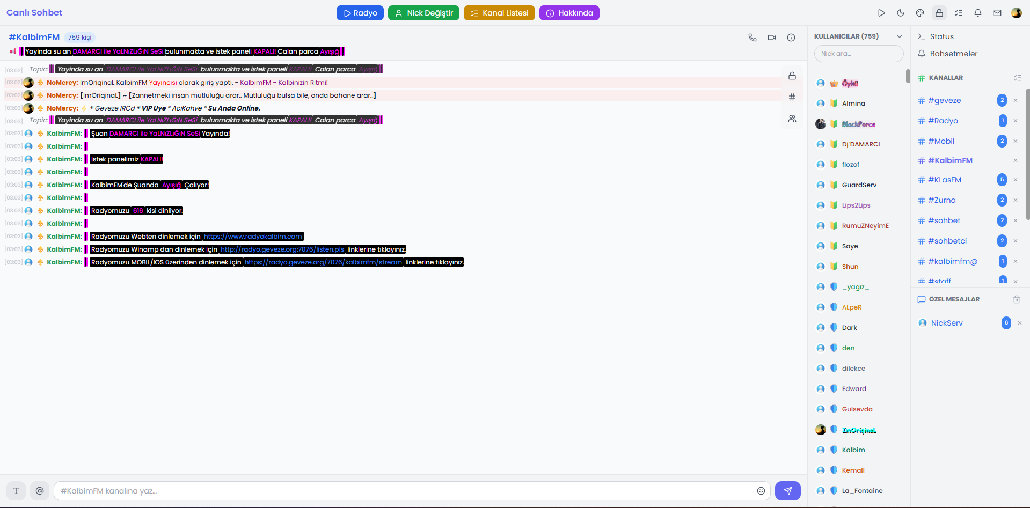This screenshot has width=1030, height=508.
Task: Start a video call in the channel
Action: pos(772,38)
